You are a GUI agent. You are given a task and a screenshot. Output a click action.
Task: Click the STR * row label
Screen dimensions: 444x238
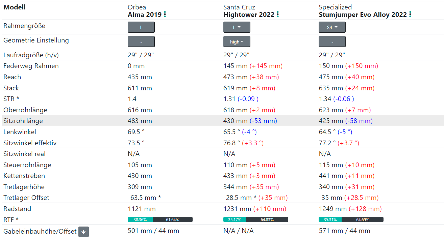pos(11,99)
